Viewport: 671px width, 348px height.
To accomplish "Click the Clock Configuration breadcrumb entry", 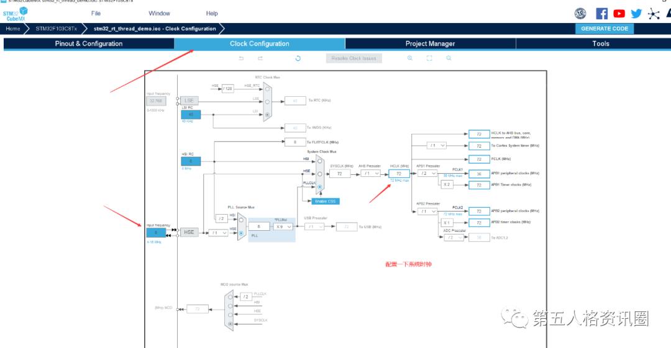I will coord(155,29).
